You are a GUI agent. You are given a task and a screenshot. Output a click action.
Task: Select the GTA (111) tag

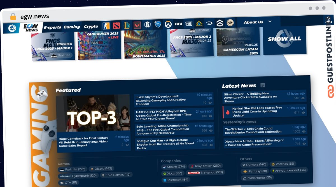tap(69, 183)
